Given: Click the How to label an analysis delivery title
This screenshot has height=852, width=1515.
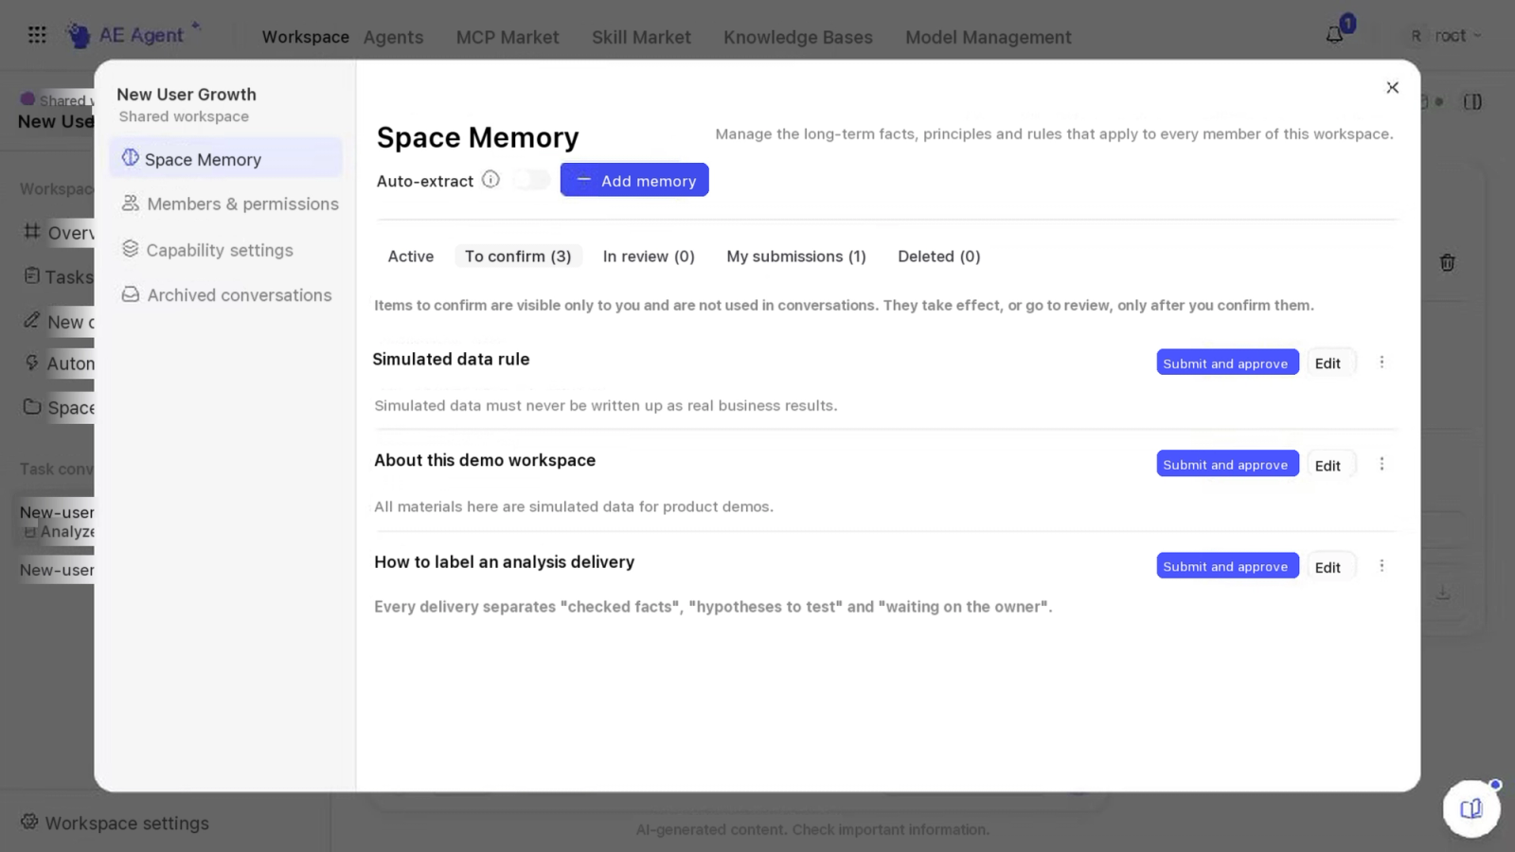Looking at the screenshot, I should coord(504,561).
